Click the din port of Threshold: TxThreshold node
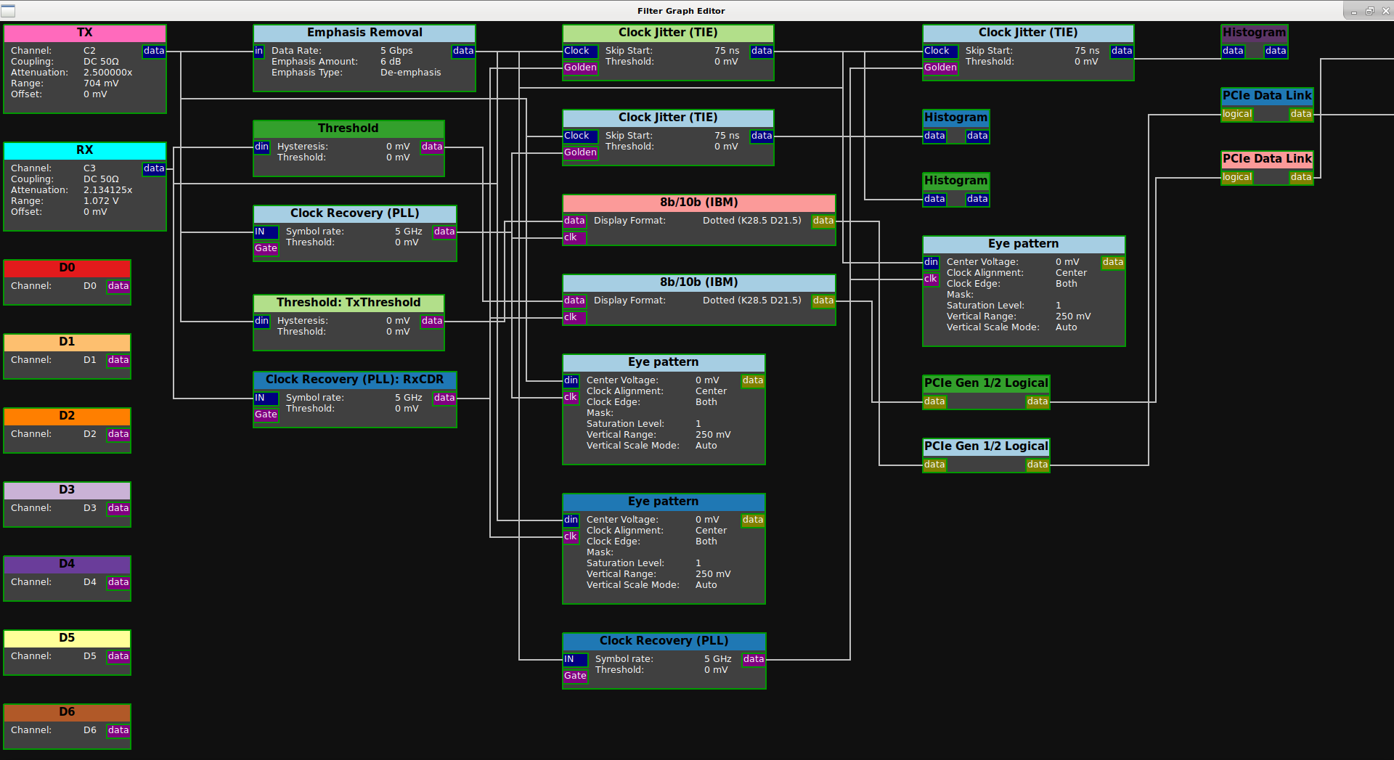This screenshot has width=1394, height=760. (262, 322)
